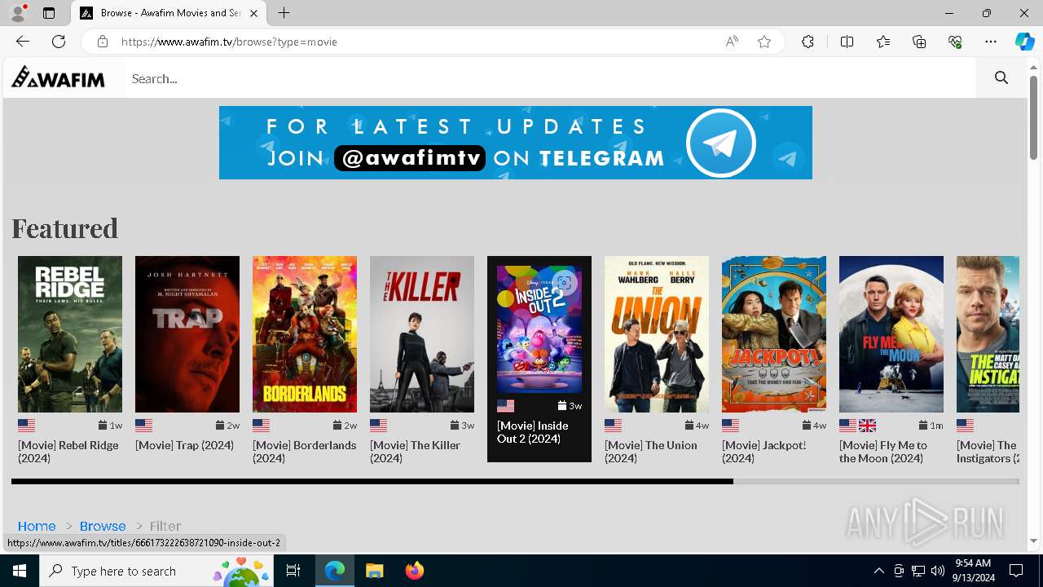Image resolution: width=1043 pixels, height=587 pixels.
Task: Open Read aloud in address bar
Action: pos(732,42)
